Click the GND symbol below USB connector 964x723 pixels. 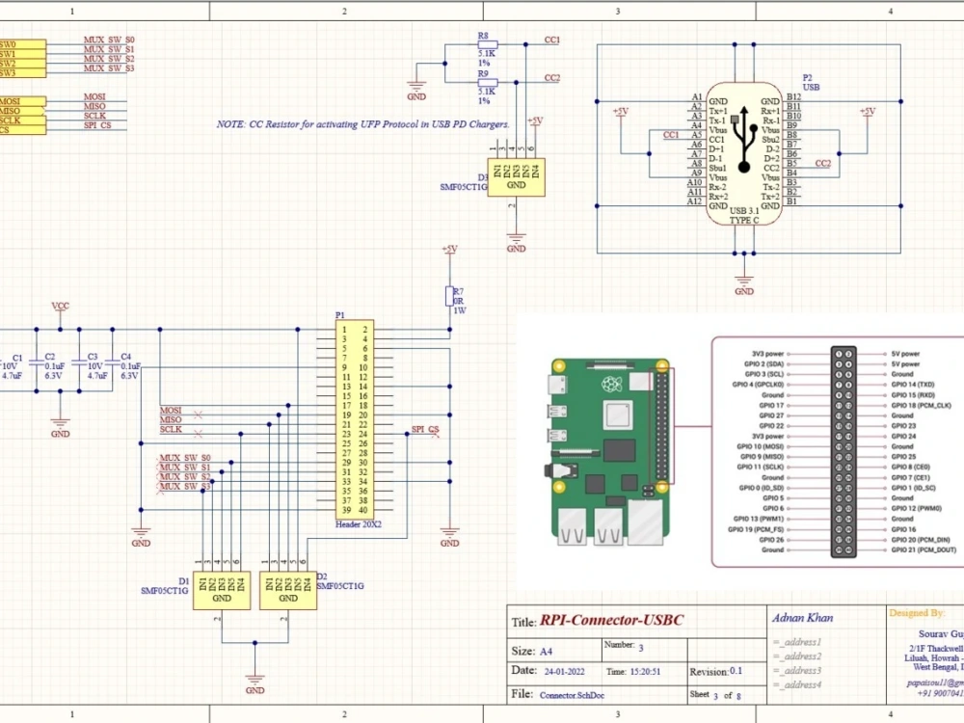pos(744,286)
